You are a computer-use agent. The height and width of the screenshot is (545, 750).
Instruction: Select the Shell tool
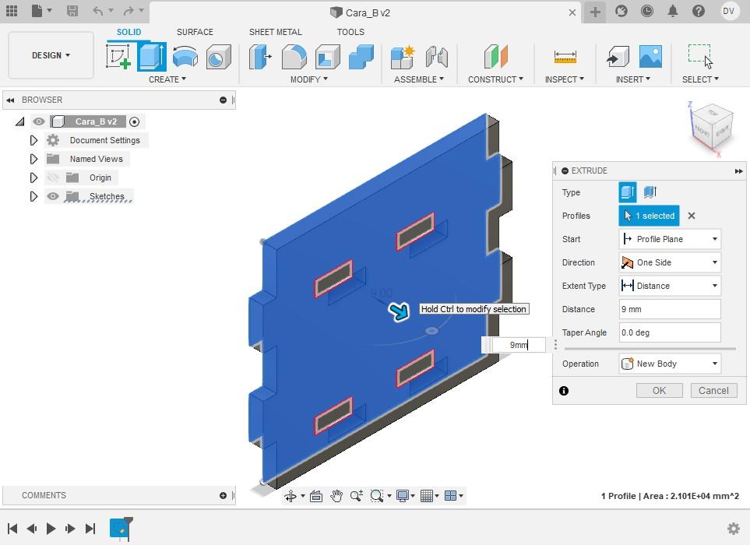328,56
